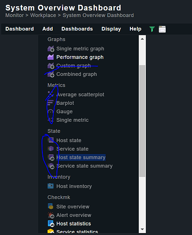Choose the Service state summary entry

pos(84,166)
